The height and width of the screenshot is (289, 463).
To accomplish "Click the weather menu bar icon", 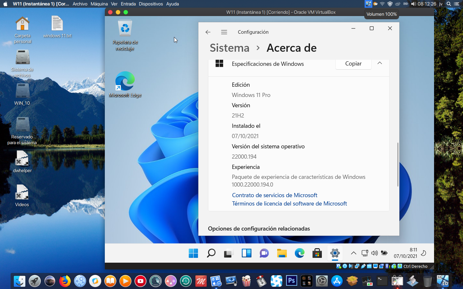I will (375, 4).
